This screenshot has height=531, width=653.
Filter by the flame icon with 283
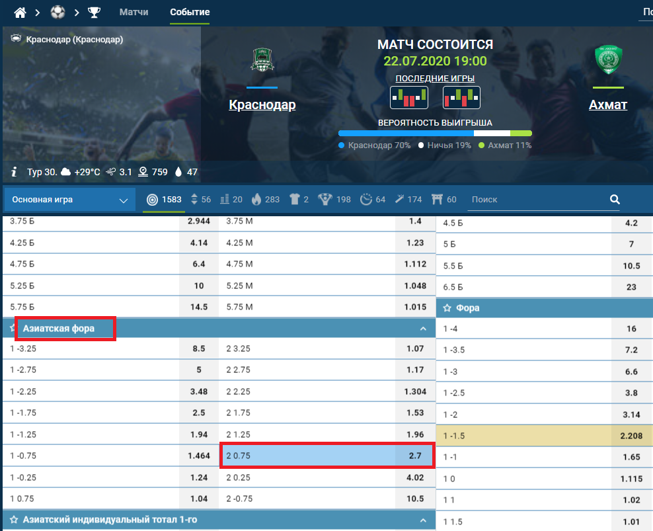click(x=257, y=199)
